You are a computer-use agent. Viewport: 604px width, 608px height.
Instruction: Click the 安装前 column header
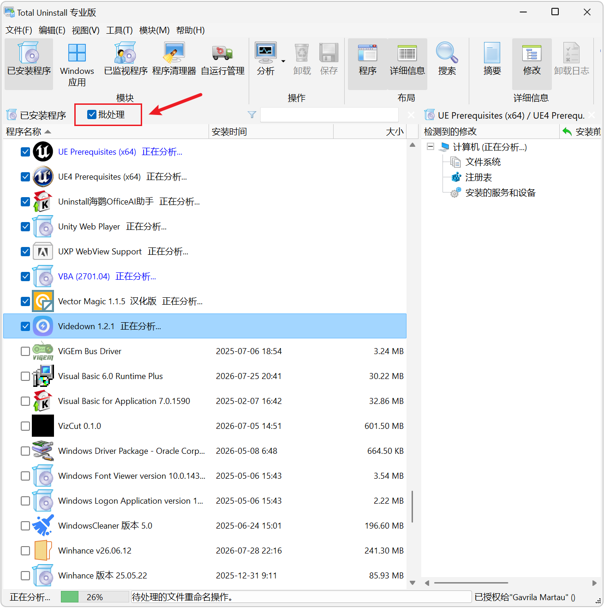point(580,132)
